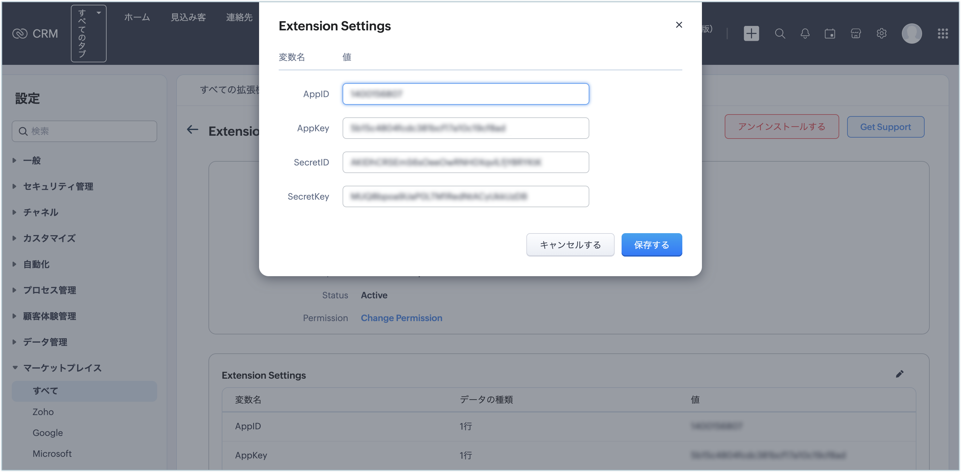
Task: Open the search magnifier in top bar
Action: pos(780,34)
